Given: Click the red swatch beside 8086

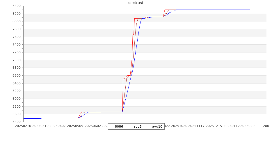Looking at the screenshot, I should pyautogui.click(x=111, y=127).
